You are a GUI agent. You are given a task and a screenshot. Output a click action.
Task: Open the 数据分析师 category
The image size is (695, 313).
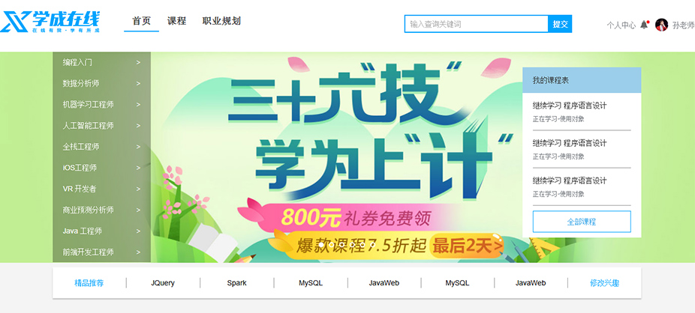[81, 84]
